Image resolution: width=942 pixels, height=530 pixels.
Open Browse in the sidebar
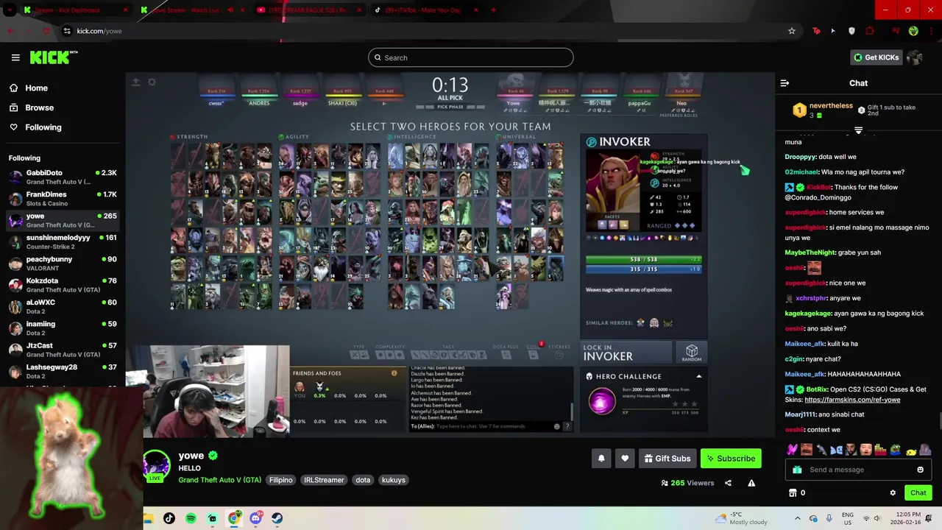[32, 107]
